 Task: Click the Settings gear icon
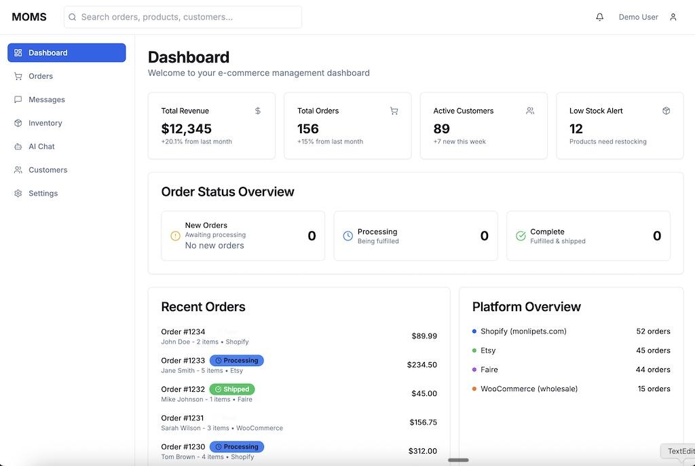tap(18, 194)
